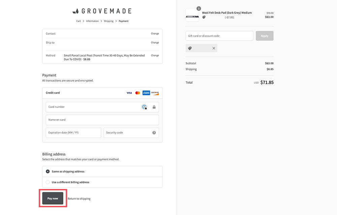Click the $71.85 total amount
The height and width of the screenshot is (215, 337).
coord(267,82)
